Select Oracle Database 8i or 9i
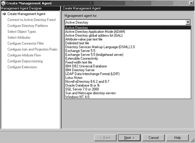The height and width of the screenshot is (143, 195). pos(128,85)
